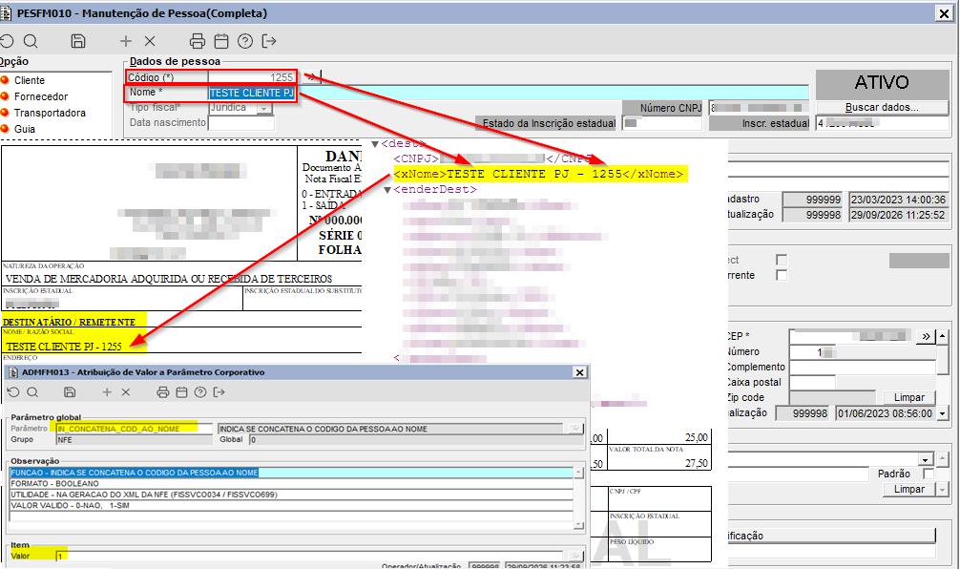Select 'FUNCAO - INDICA SE CONCATENA' observation row
This screenshot has height=569, width=960.
click(x=291, y=473)
